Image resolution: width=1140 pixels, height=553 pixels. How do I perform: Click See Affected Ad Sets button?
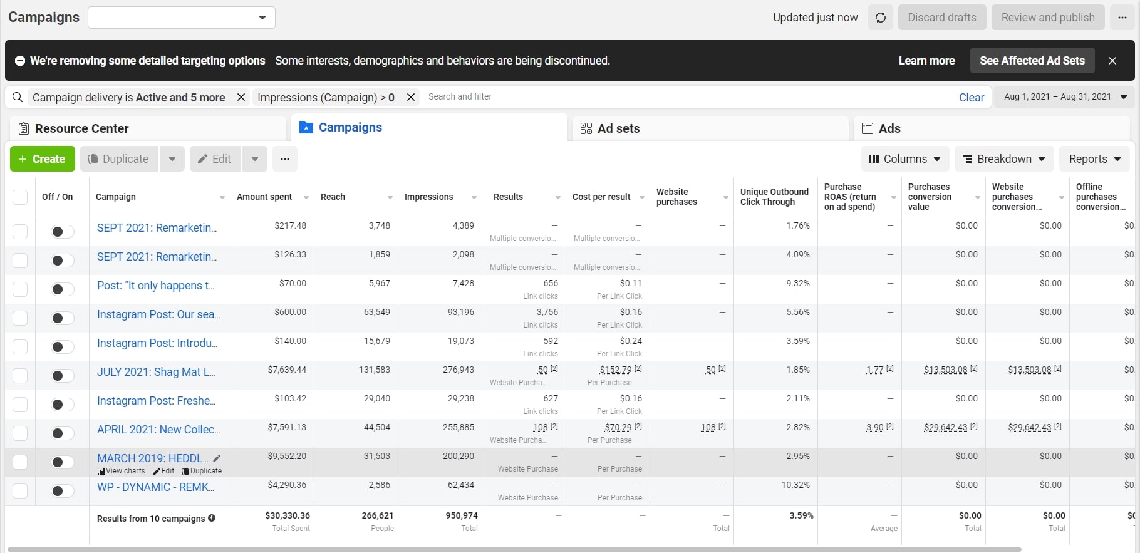(1032, 61)
